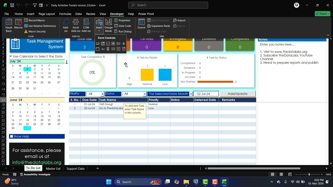Switch to the Support Data sheet
This screenshot has width=333, height=187.
[x=75, y=169]
